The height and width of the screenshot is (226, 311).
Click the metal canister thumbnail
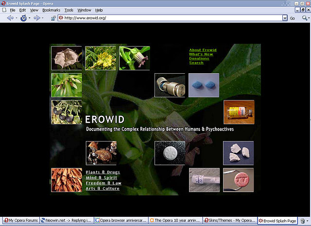tap(170, 85)
